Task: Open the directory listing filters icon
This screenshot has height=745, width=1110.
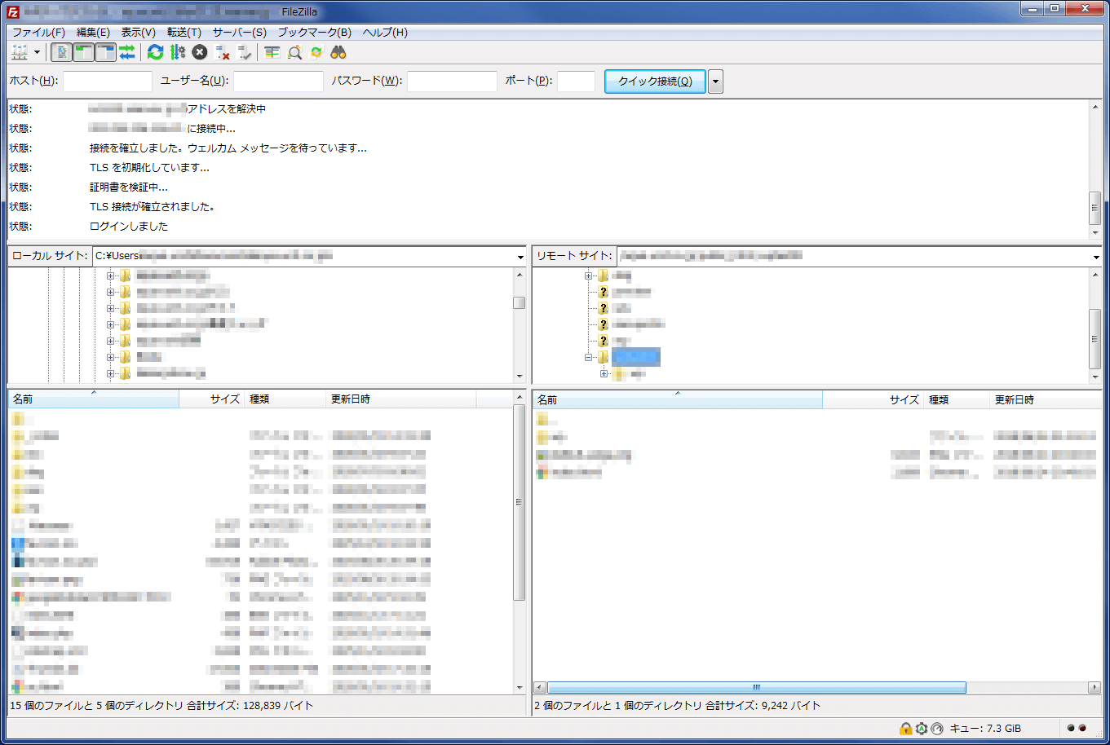Action: pyautogui.click(x=272, y=53)
